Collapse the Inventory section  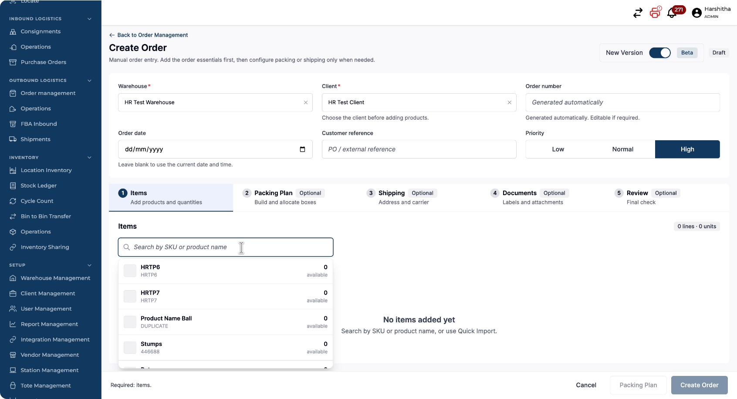89,158
